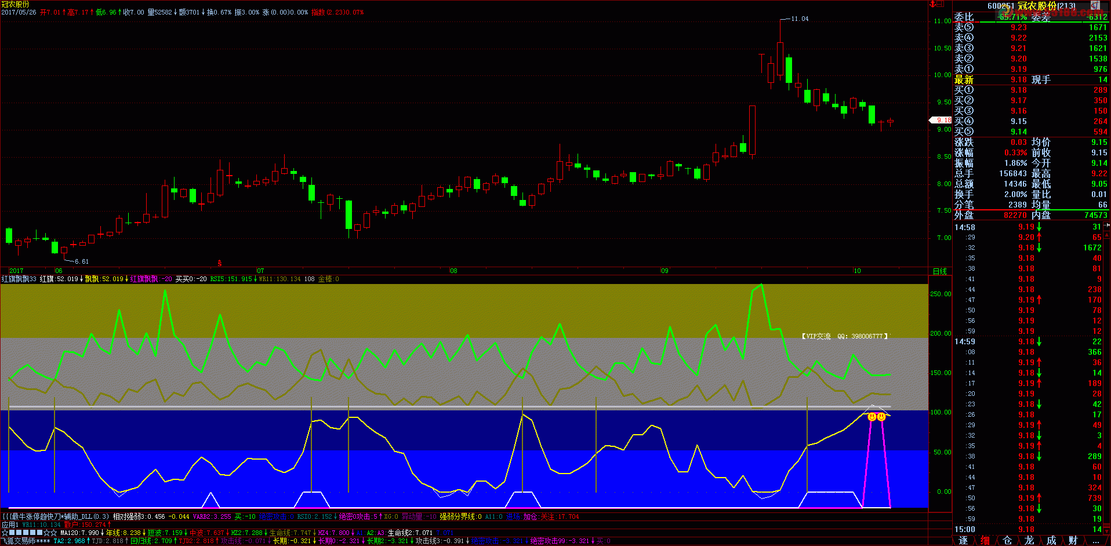Click the 最新 latest price label
This screenshot has width=1111, height=546.
pyautogui.click(x=964, y=79)
